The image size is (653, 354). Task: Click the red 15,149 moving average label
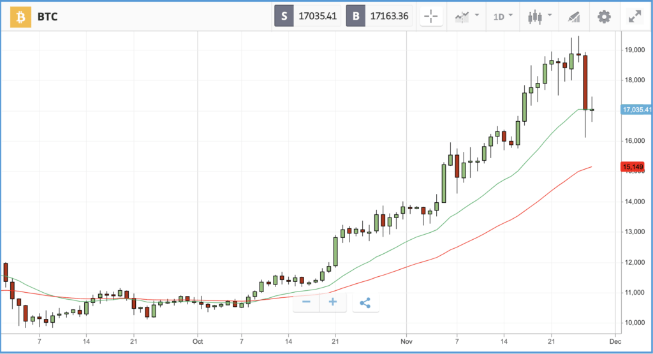633,167
